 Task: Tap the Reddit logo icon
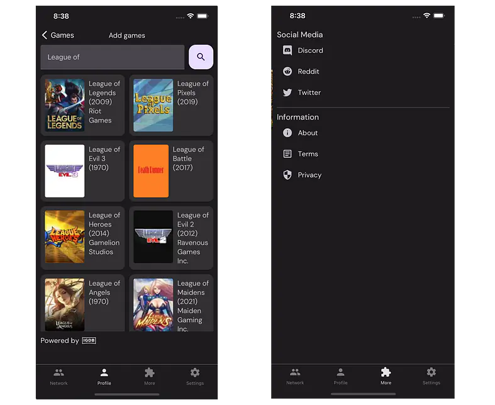tap(287, 71)
